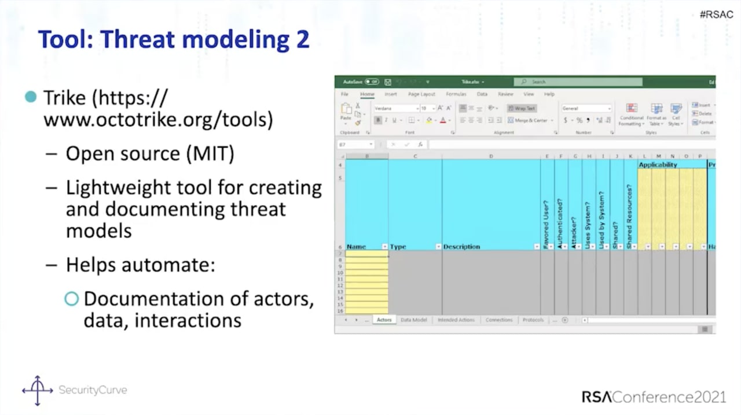Click the Name Box showing B7

[355, 144]
